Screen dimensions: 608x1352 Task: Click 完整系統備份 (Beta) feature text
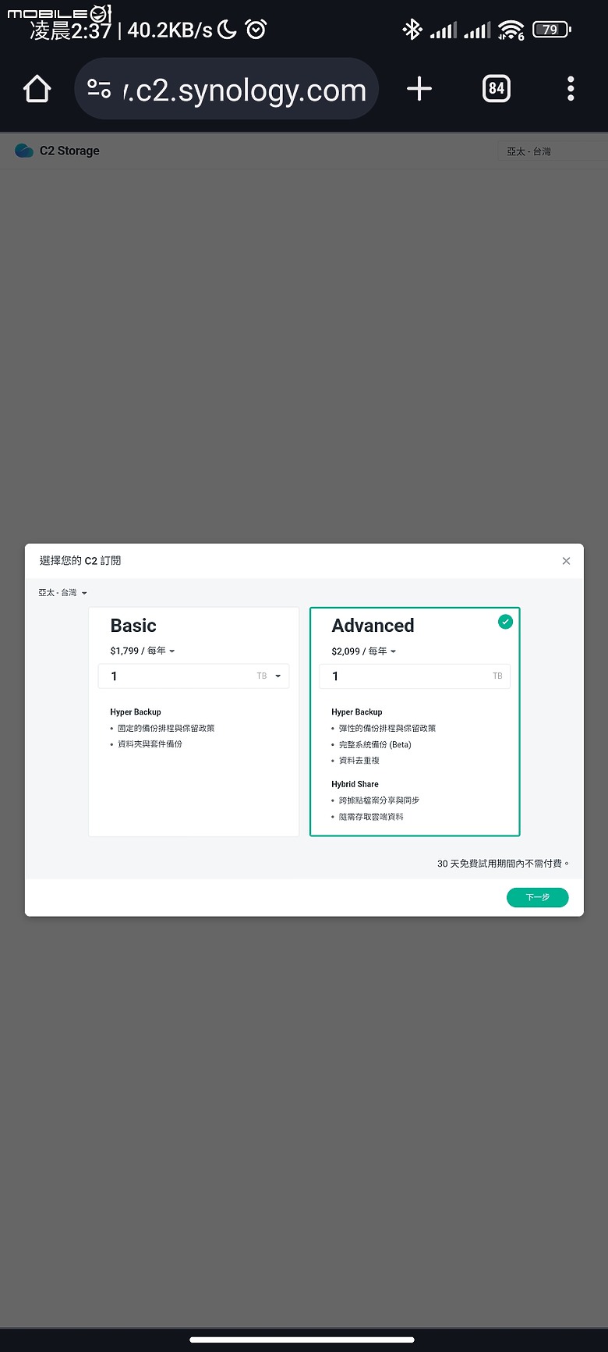(375, 744)
